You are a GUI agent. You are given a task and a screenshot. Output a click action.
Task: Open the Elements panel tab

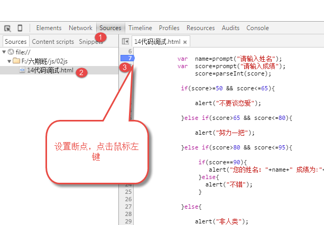pos(49,28)
